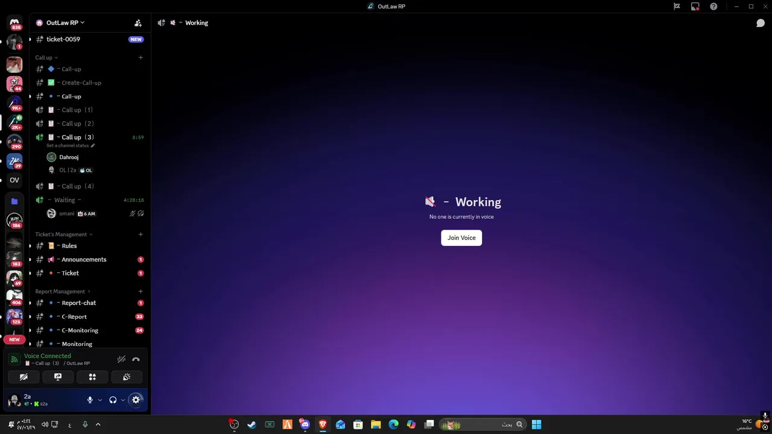Viewport: 772px width, 434px height.
Task: Select the ZLRI server with 186 badge
Action: click(14, 221)
